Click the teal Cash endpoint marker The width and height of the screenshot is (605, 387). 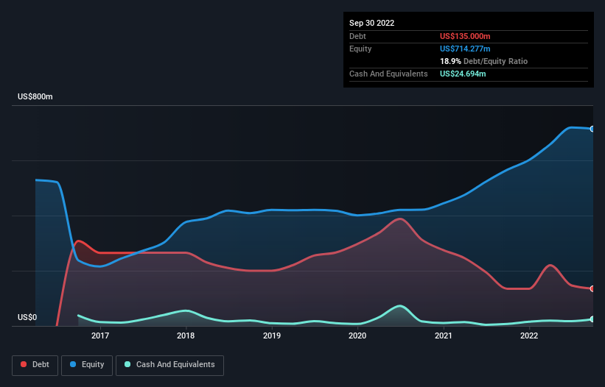pyautogui.click(x=592, y=319)
